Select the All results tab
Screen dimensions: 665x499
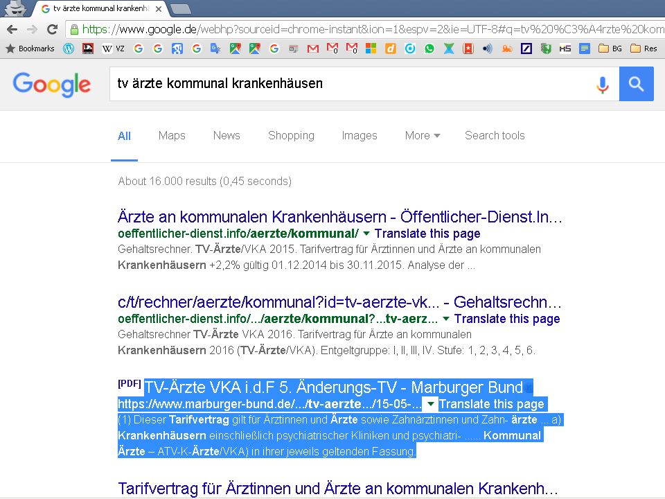pyautogui.click(x=124, y=136)
